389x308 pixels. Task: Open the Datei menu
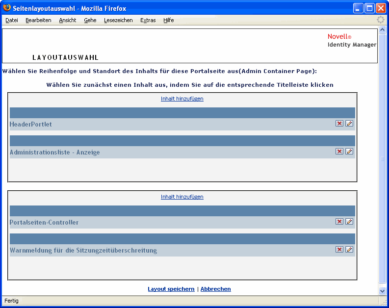[x=12, y=20]
